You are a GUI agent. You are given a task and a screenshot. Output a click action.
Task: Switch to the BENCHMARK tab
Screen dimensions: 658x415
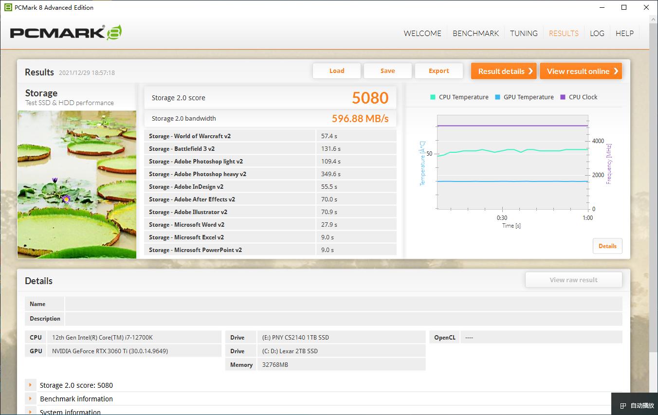[x=475, y=34]
